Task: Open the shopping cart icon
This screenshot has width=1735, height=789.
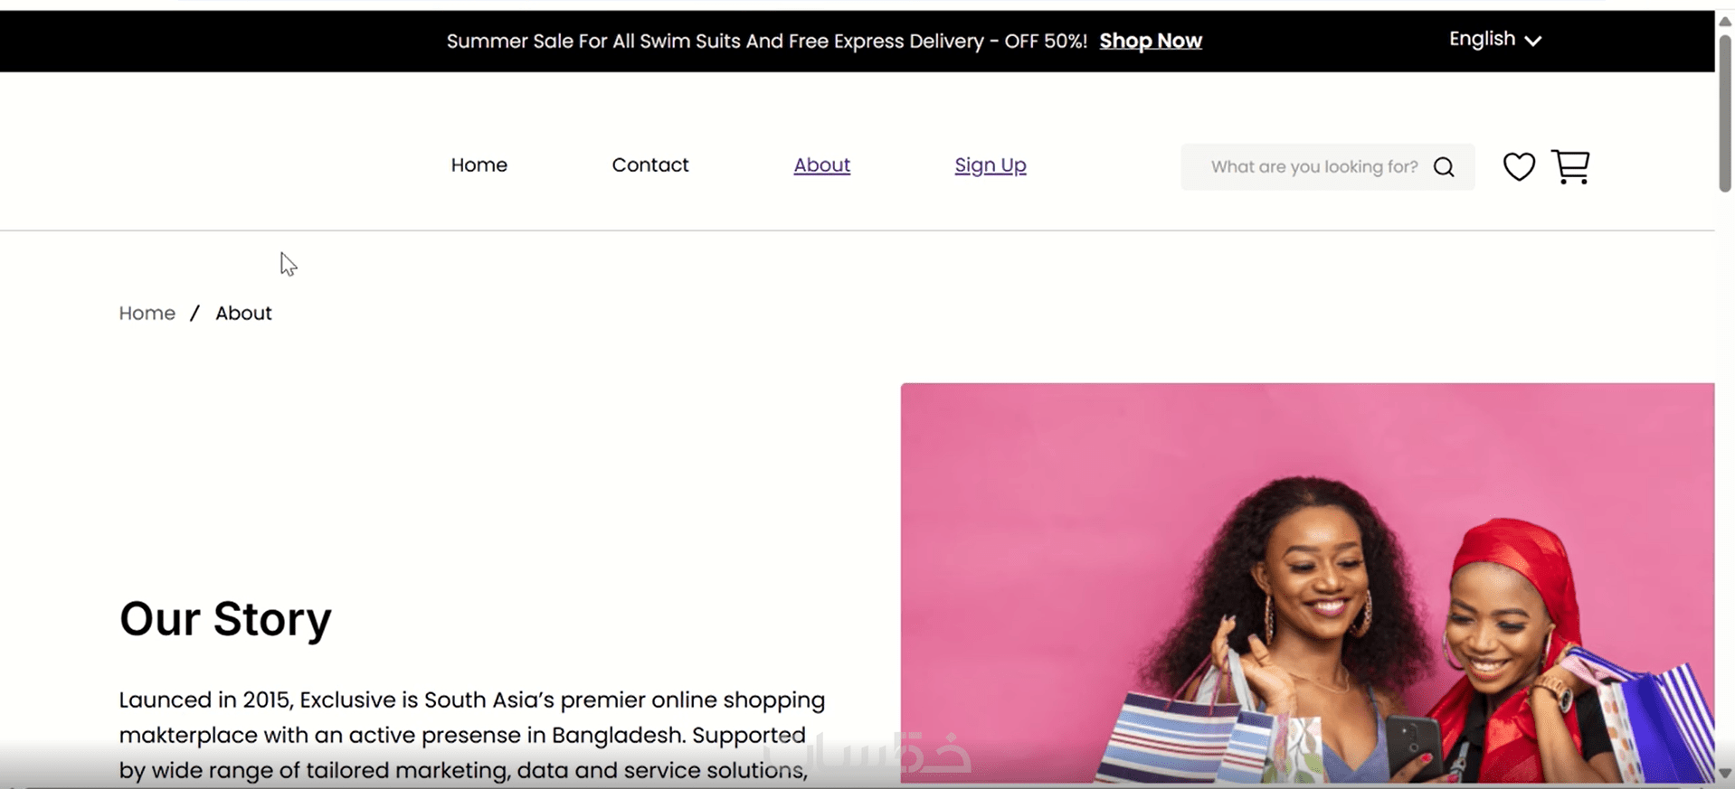Action: (x=1570, y=166)
